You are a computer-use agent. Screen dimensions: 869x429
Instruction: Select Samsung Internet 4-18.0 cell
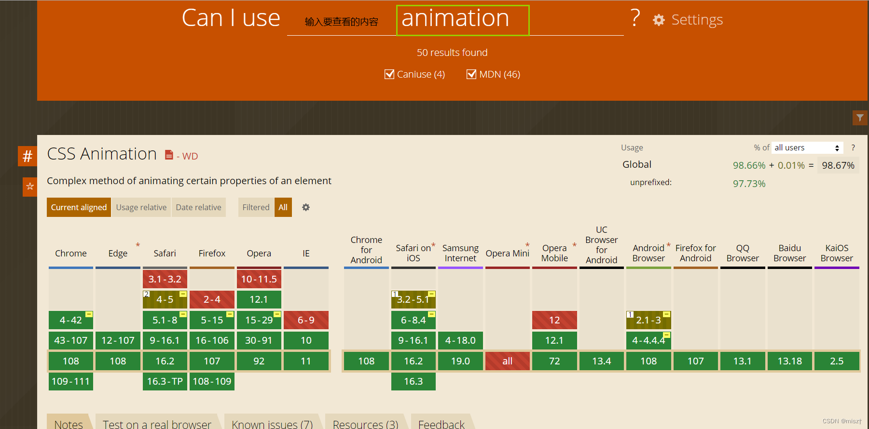pos(460,340)
